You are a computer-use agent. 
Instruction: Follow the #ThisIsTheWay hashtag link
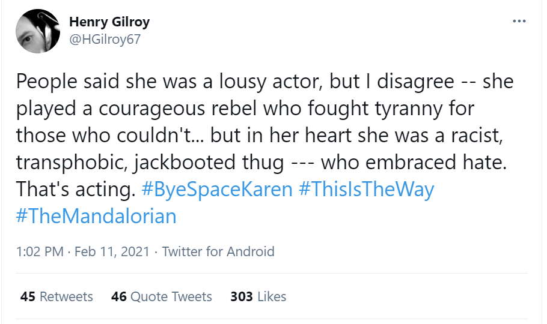click(x=365, y=190)
